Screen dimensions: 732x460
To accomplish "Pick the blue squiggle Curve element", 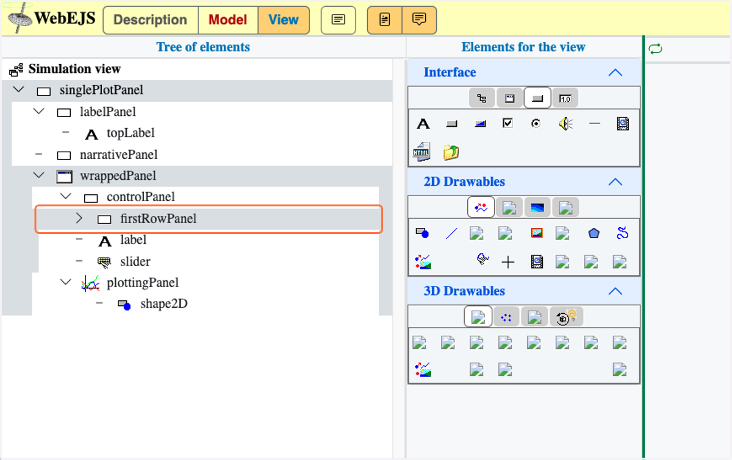I will [x=622, y=232].
